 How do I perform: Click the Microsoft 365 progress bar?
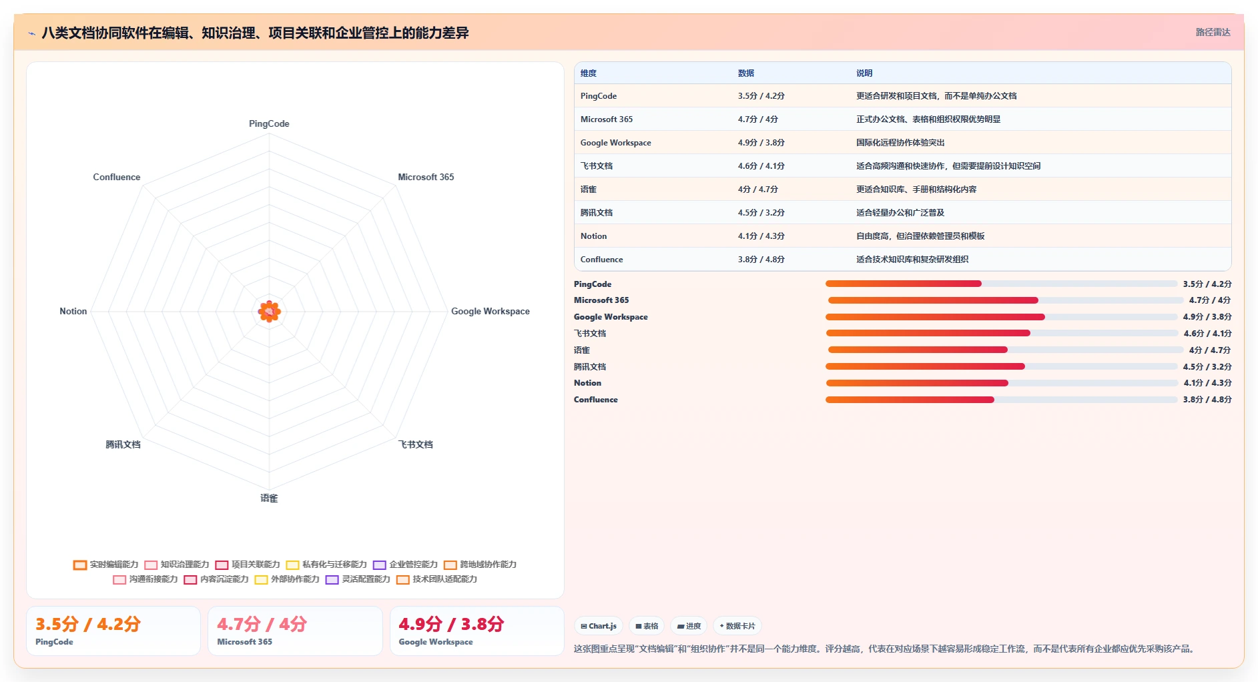pos(1005,300)
